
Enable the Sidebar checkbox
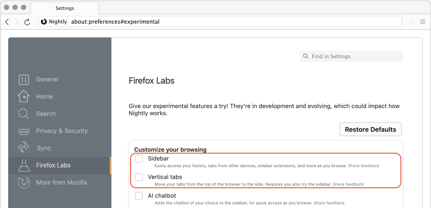(139, 159)
